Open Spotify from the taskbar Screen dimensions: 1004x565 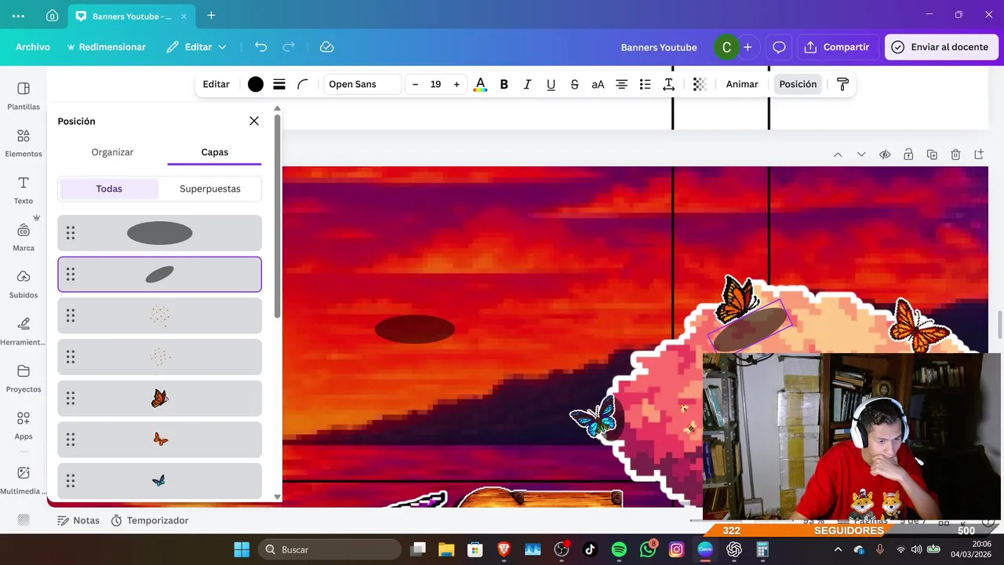tap(619, 549)
